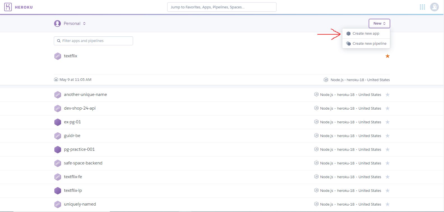Click the dev-shop-24-api app hexagon icon

58,109
